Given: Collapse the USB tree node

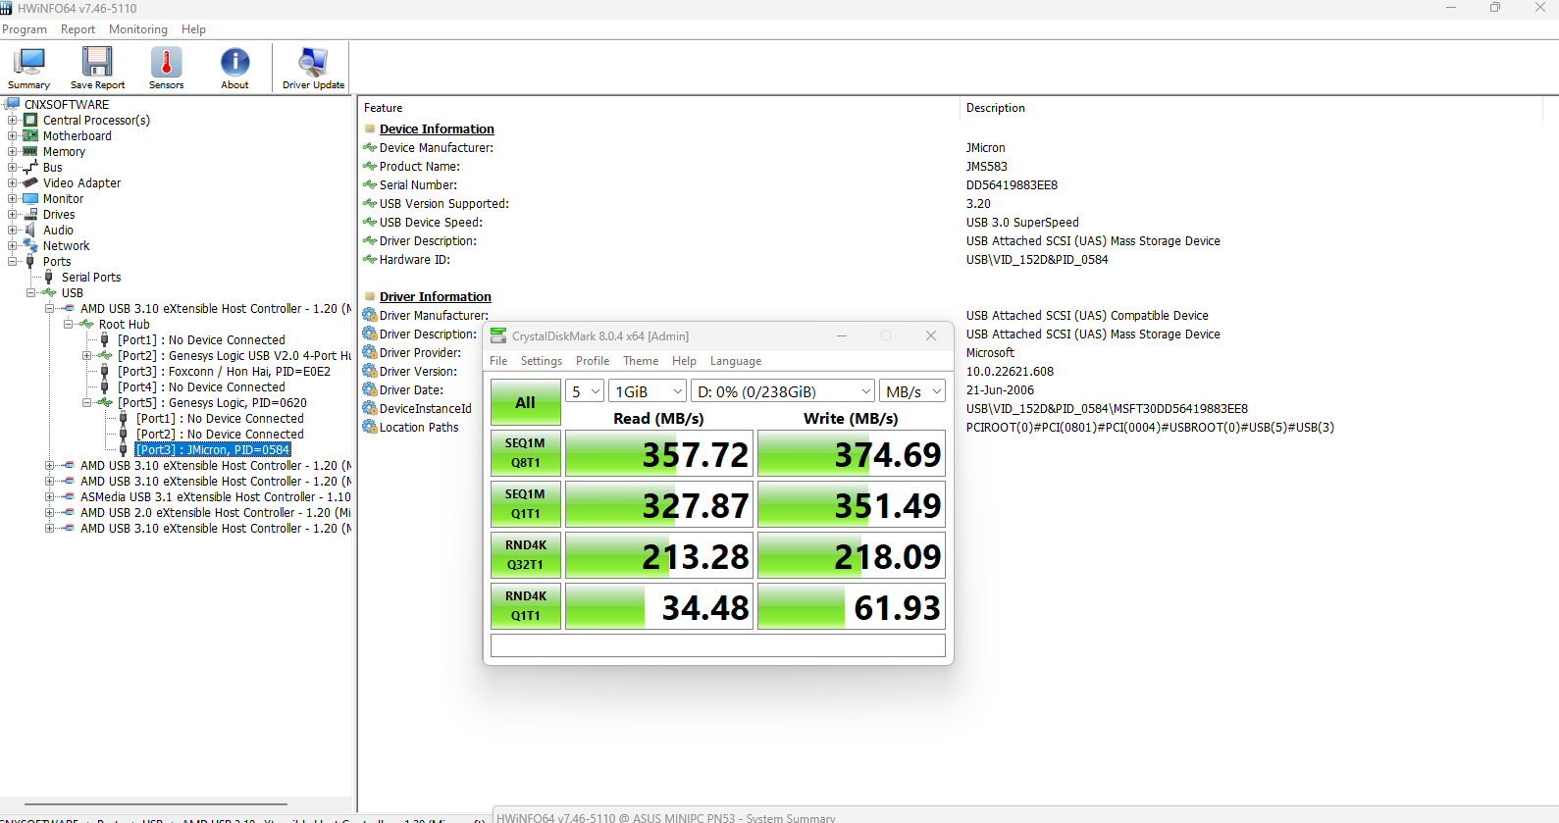Looking at the screenshot, I should (x=30, y=292).
